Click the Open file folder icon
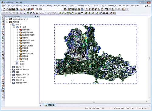The image size is (152, 111). (7, 9)
